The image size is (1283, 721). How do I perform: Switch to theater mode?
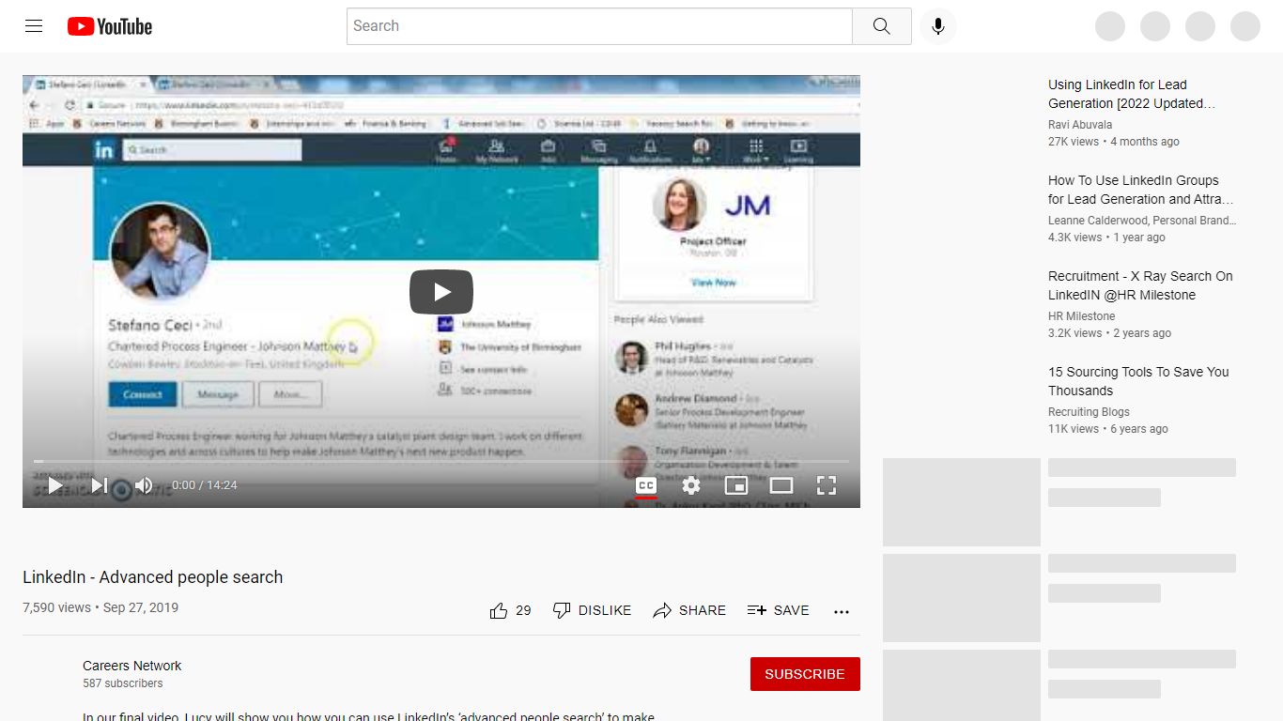point(781,485)
